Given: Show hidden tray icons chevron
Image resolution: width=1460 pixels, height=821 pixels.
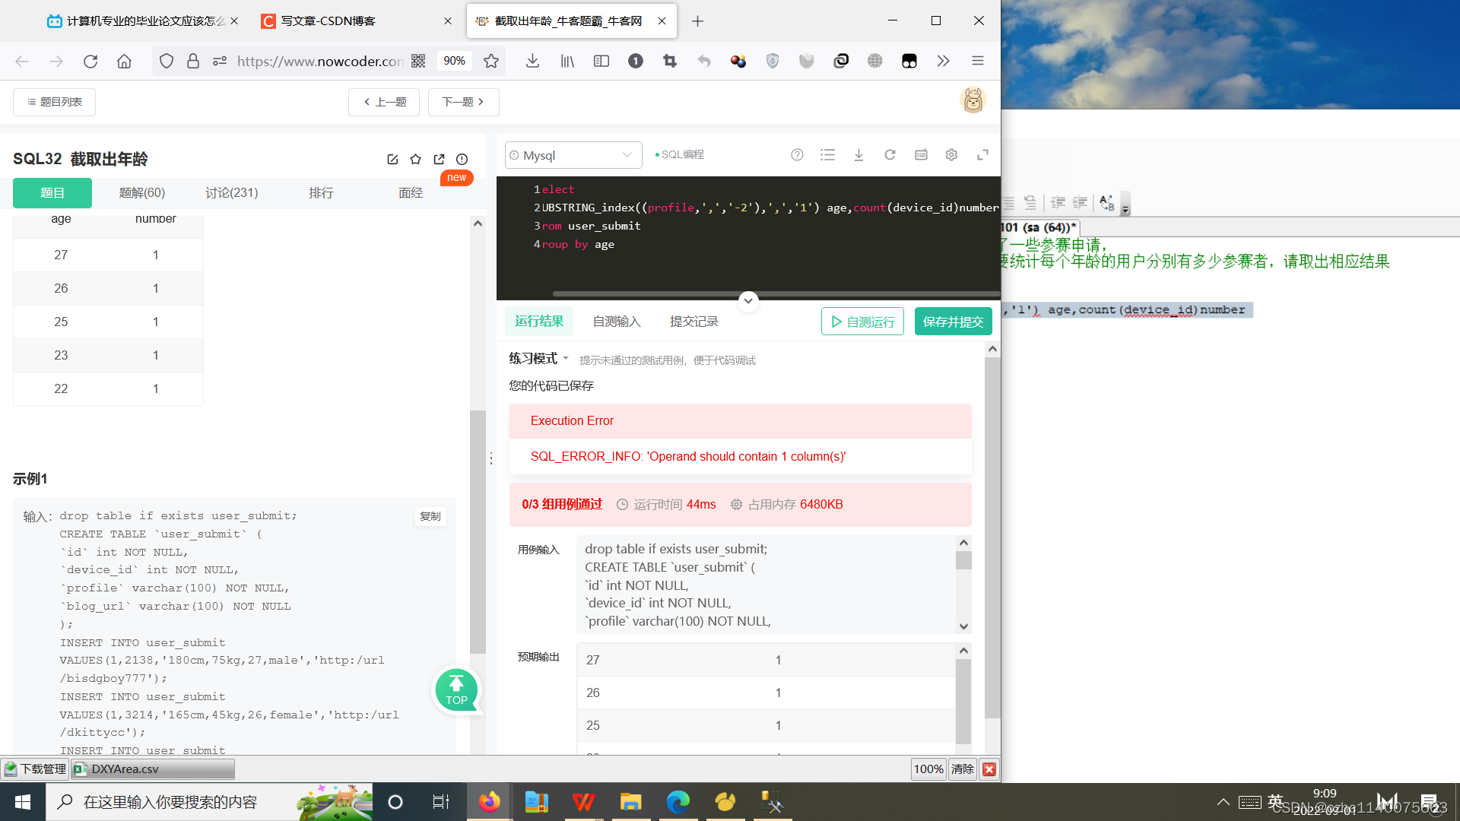Looking at the screenshot, I should pos(1224,801).
